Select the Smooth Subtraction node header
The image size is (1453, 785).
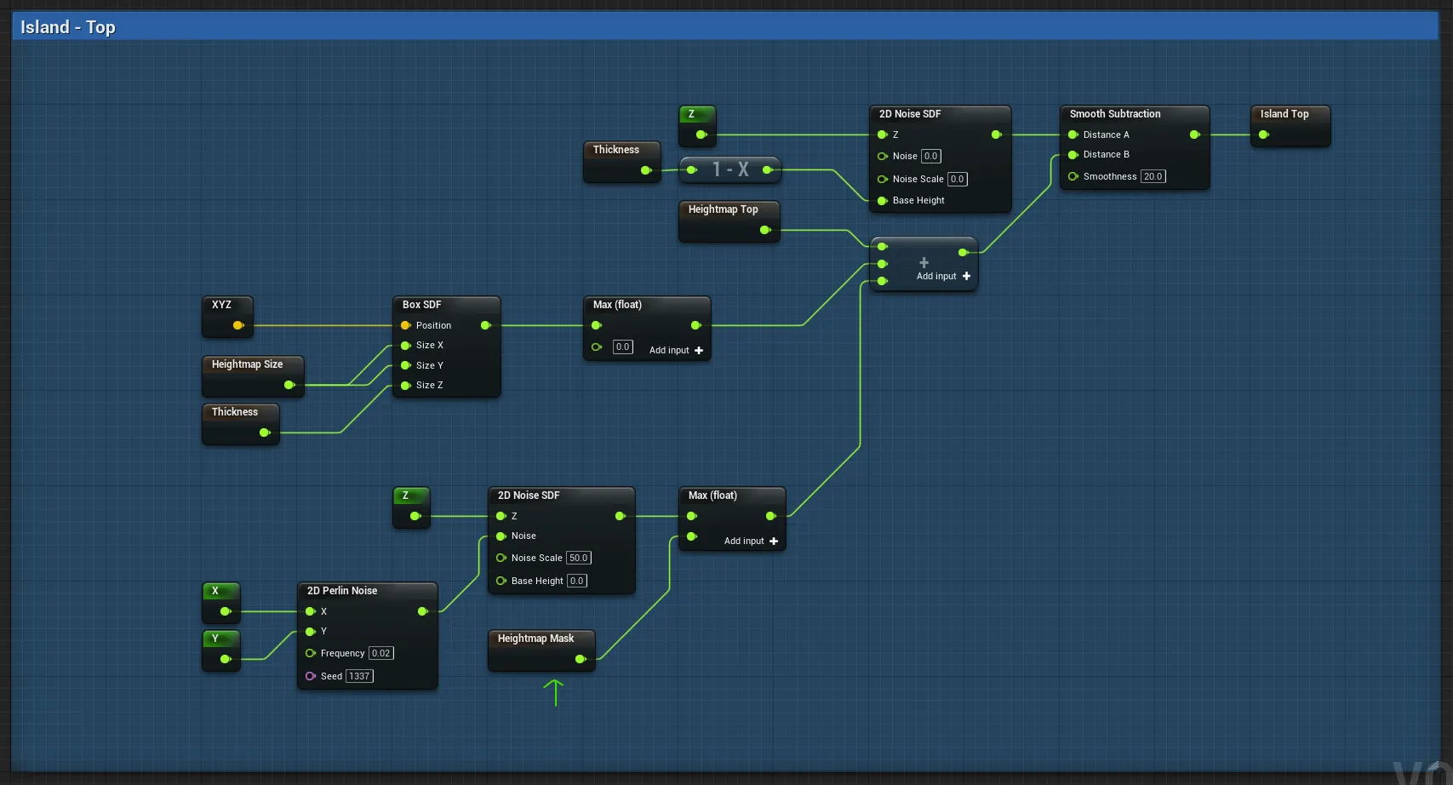point(1115,114)
